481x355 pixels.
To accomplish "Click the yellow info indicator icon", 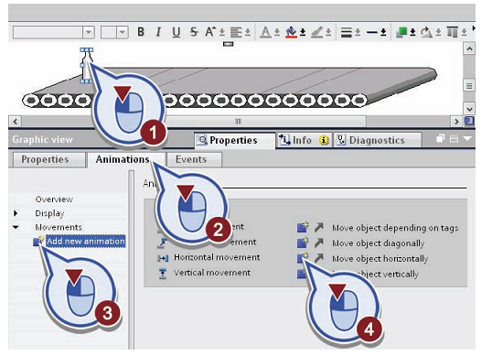I will tap(324, 140).
